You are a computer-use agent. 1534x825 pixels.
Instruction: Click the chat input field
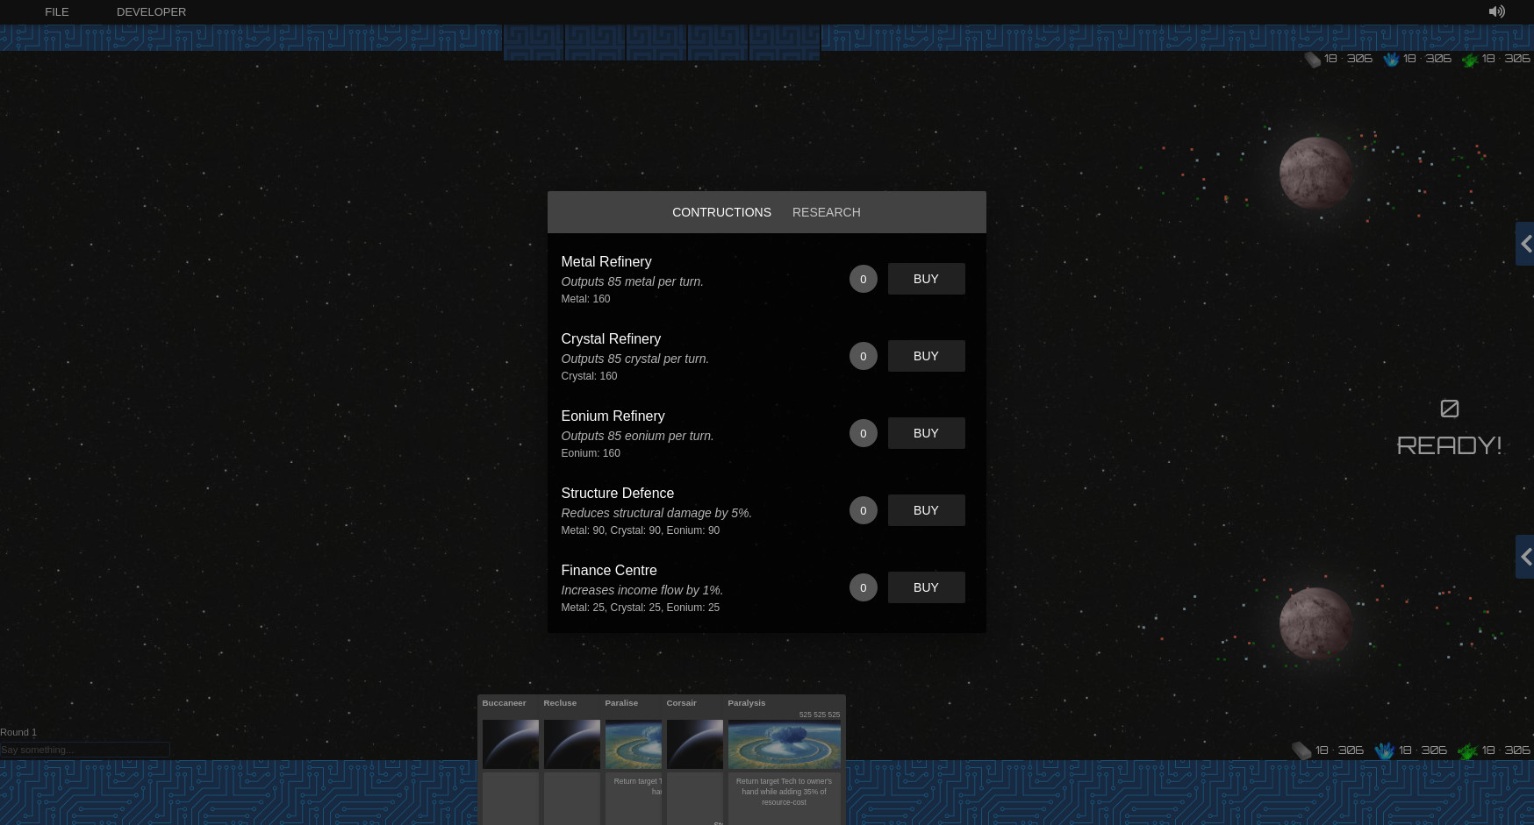[x=85, y=750]
